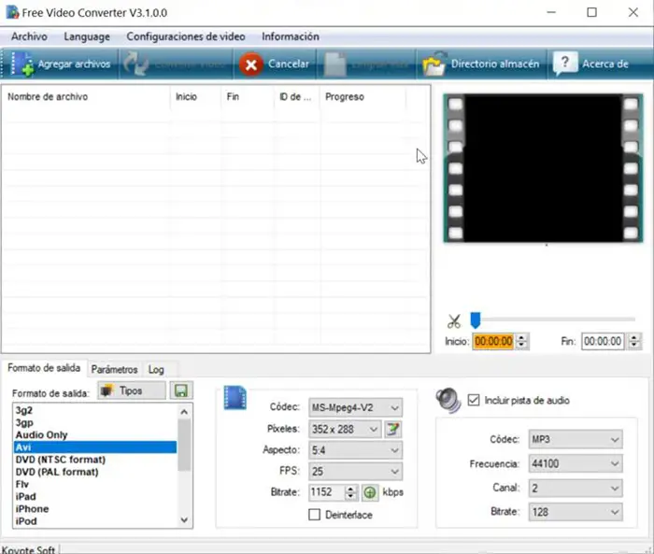
Task: Click format list scroll down arrow
Action: 184,520
